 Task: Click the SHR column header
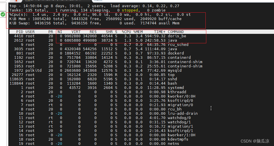109,32
